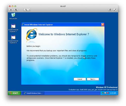The width and height of the screenshot is (126, 106).
Task: Switch VM to Unity window view
Action: [110, 10]
